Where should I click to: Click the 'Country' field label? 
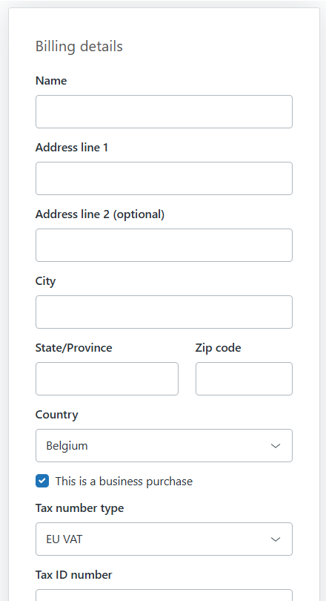click(x=56, y=415)
